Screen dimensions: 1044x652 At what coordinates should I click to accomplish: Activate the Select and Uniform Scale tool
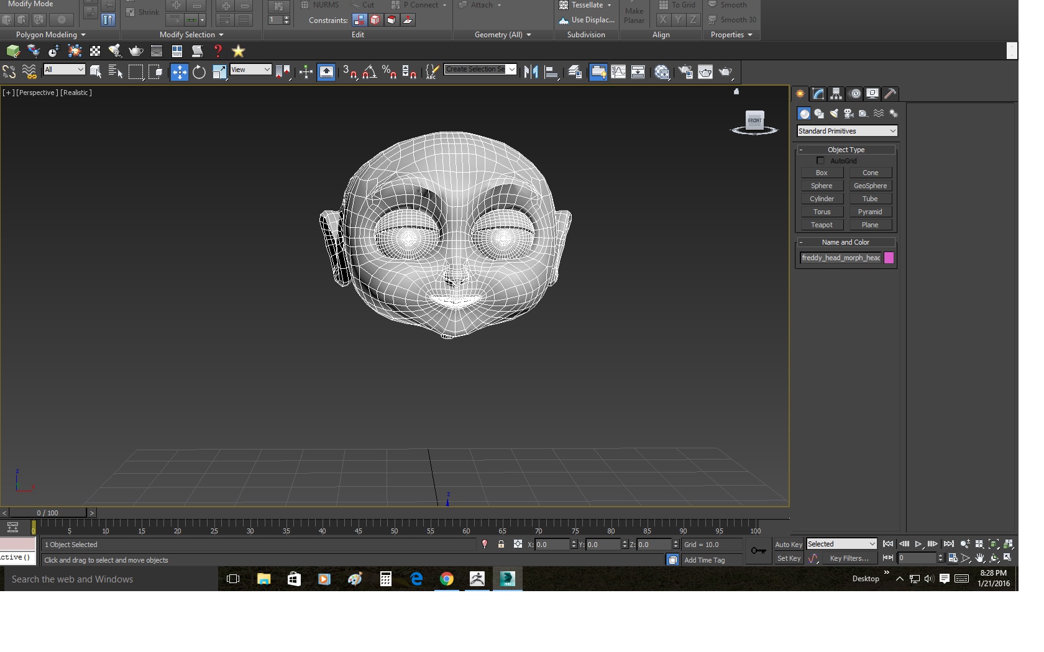point(219,72)
